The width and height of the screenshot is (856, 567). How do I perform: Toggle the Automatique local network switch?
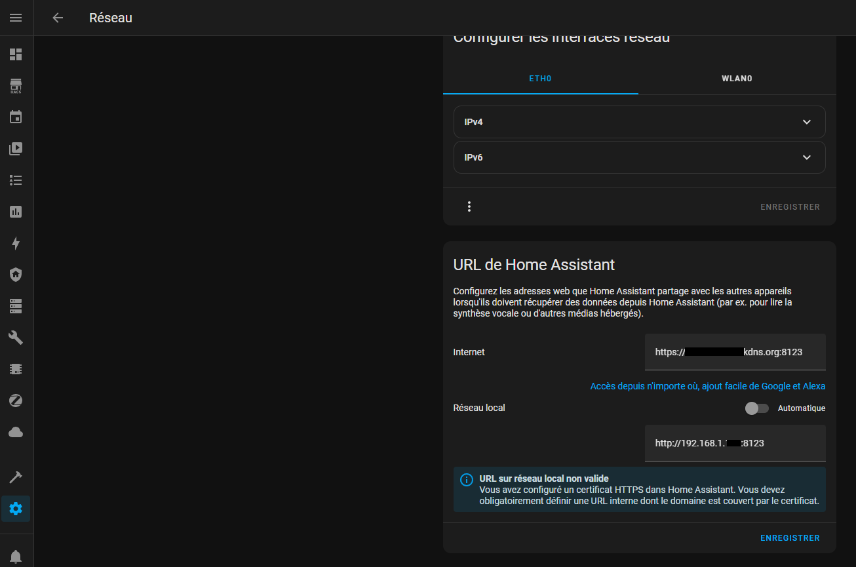(x=757, y=408)
